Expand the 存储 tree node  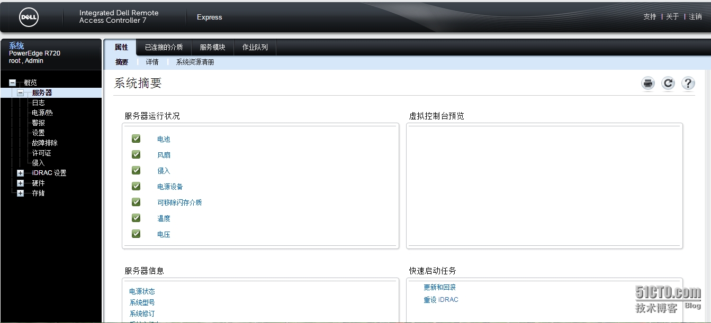[x=20, y=193]
